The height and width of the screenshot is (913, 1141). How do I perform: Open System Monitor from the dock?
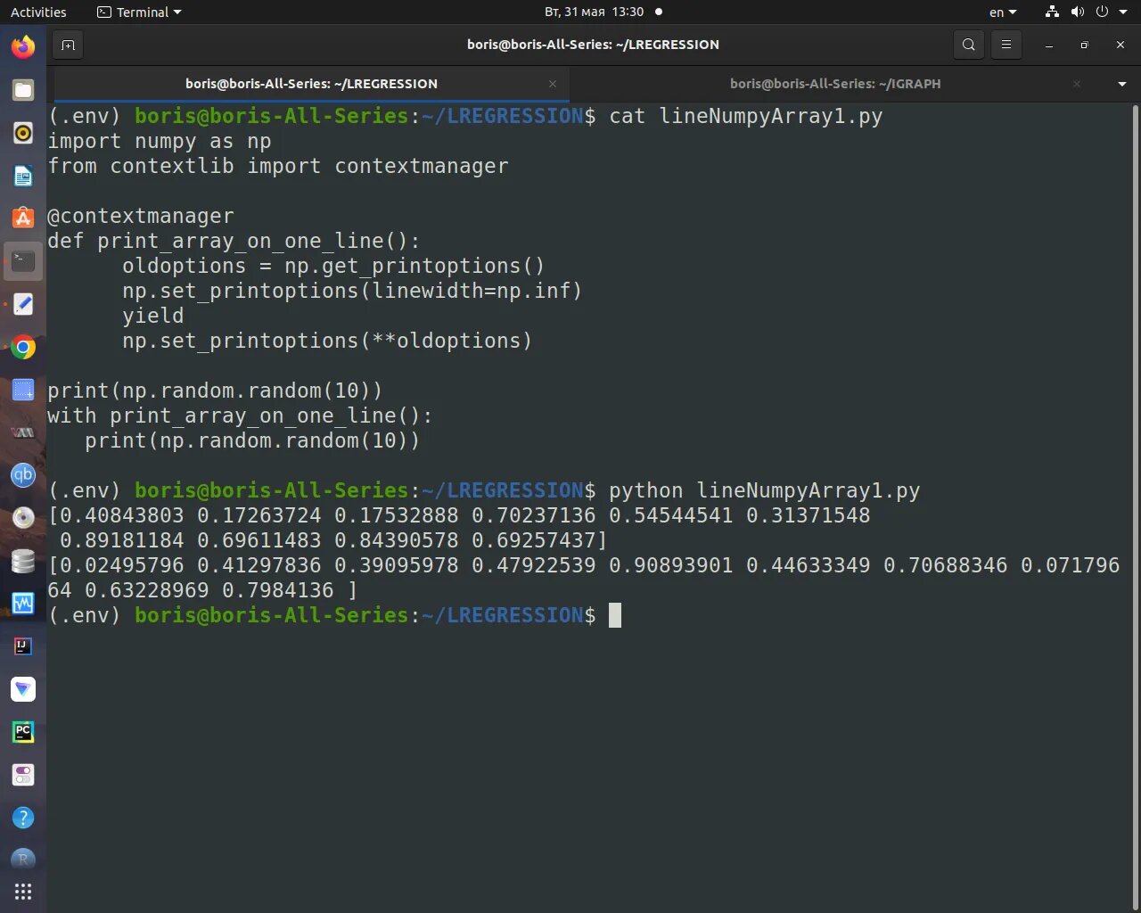click(x=23, y=604)
